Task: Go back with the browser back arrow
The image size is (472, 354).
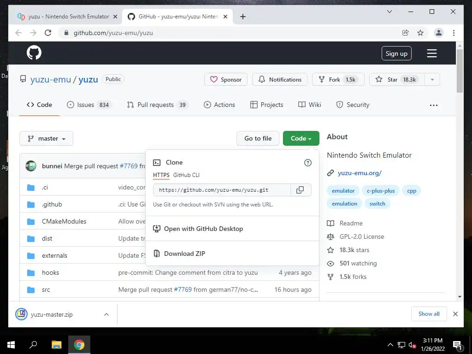Action: pos(18,33)
